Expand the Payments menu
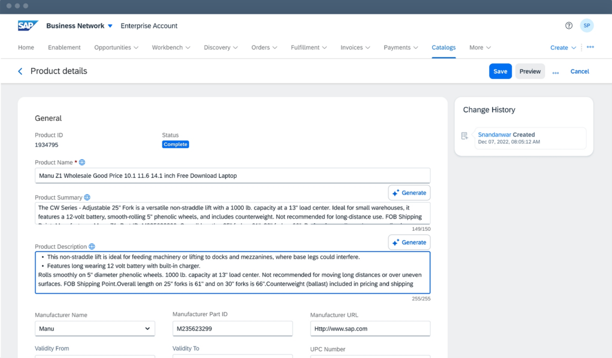612x358 pixels. (x=401, y=48)
